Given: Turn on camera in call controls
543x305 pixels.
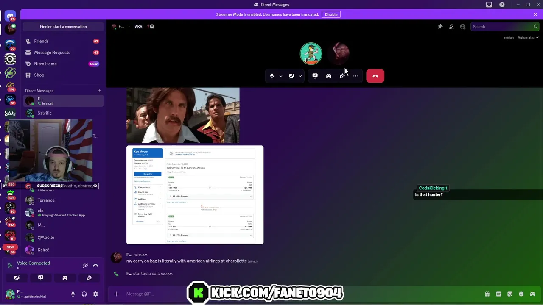Looking at the screenshot, I should [x=291, y=76].
